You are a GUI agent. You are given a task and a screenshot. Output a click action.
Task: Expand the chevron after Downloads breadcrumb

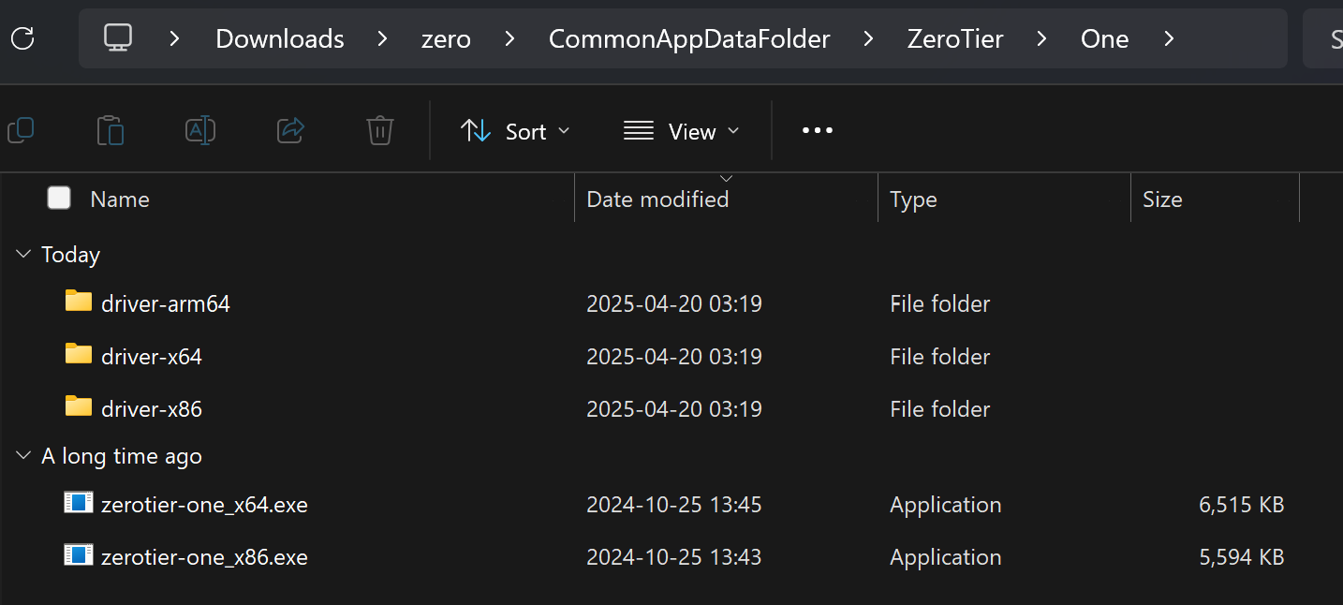382,38
